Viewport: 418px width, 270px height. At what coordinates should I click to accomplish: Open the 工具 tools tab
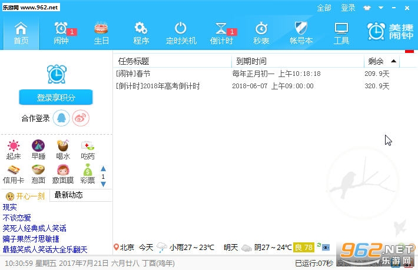coord(341,34)
